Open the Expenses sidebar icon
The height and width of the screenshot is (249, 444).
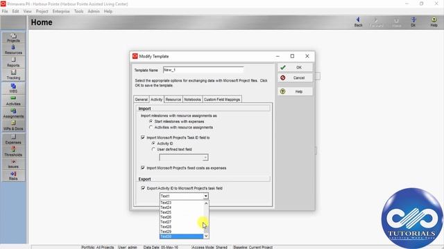pyautogui.click(x=13, y=139)
